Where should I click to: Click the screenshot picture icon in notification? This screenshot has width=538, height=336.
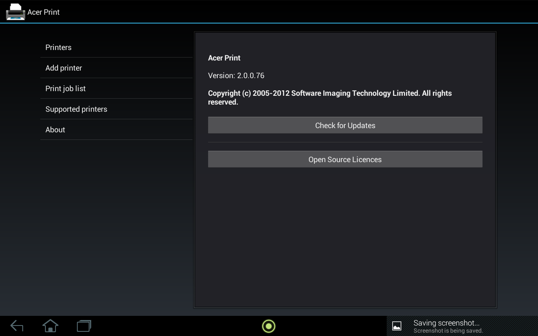[x=396, y=326]
